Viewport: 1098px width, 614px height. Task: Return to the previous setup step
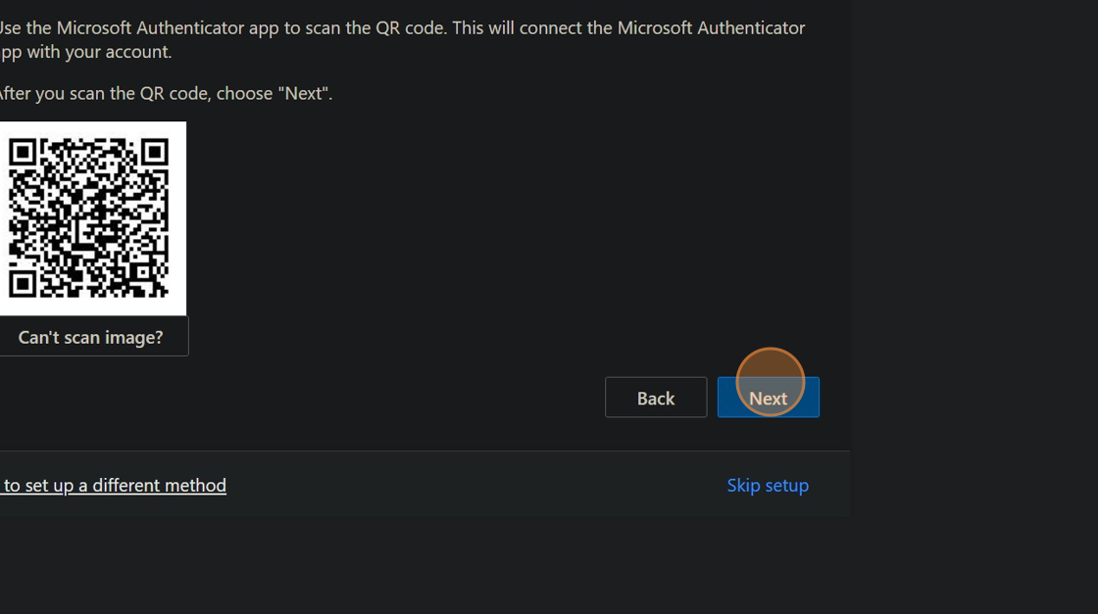coord(655,398)
